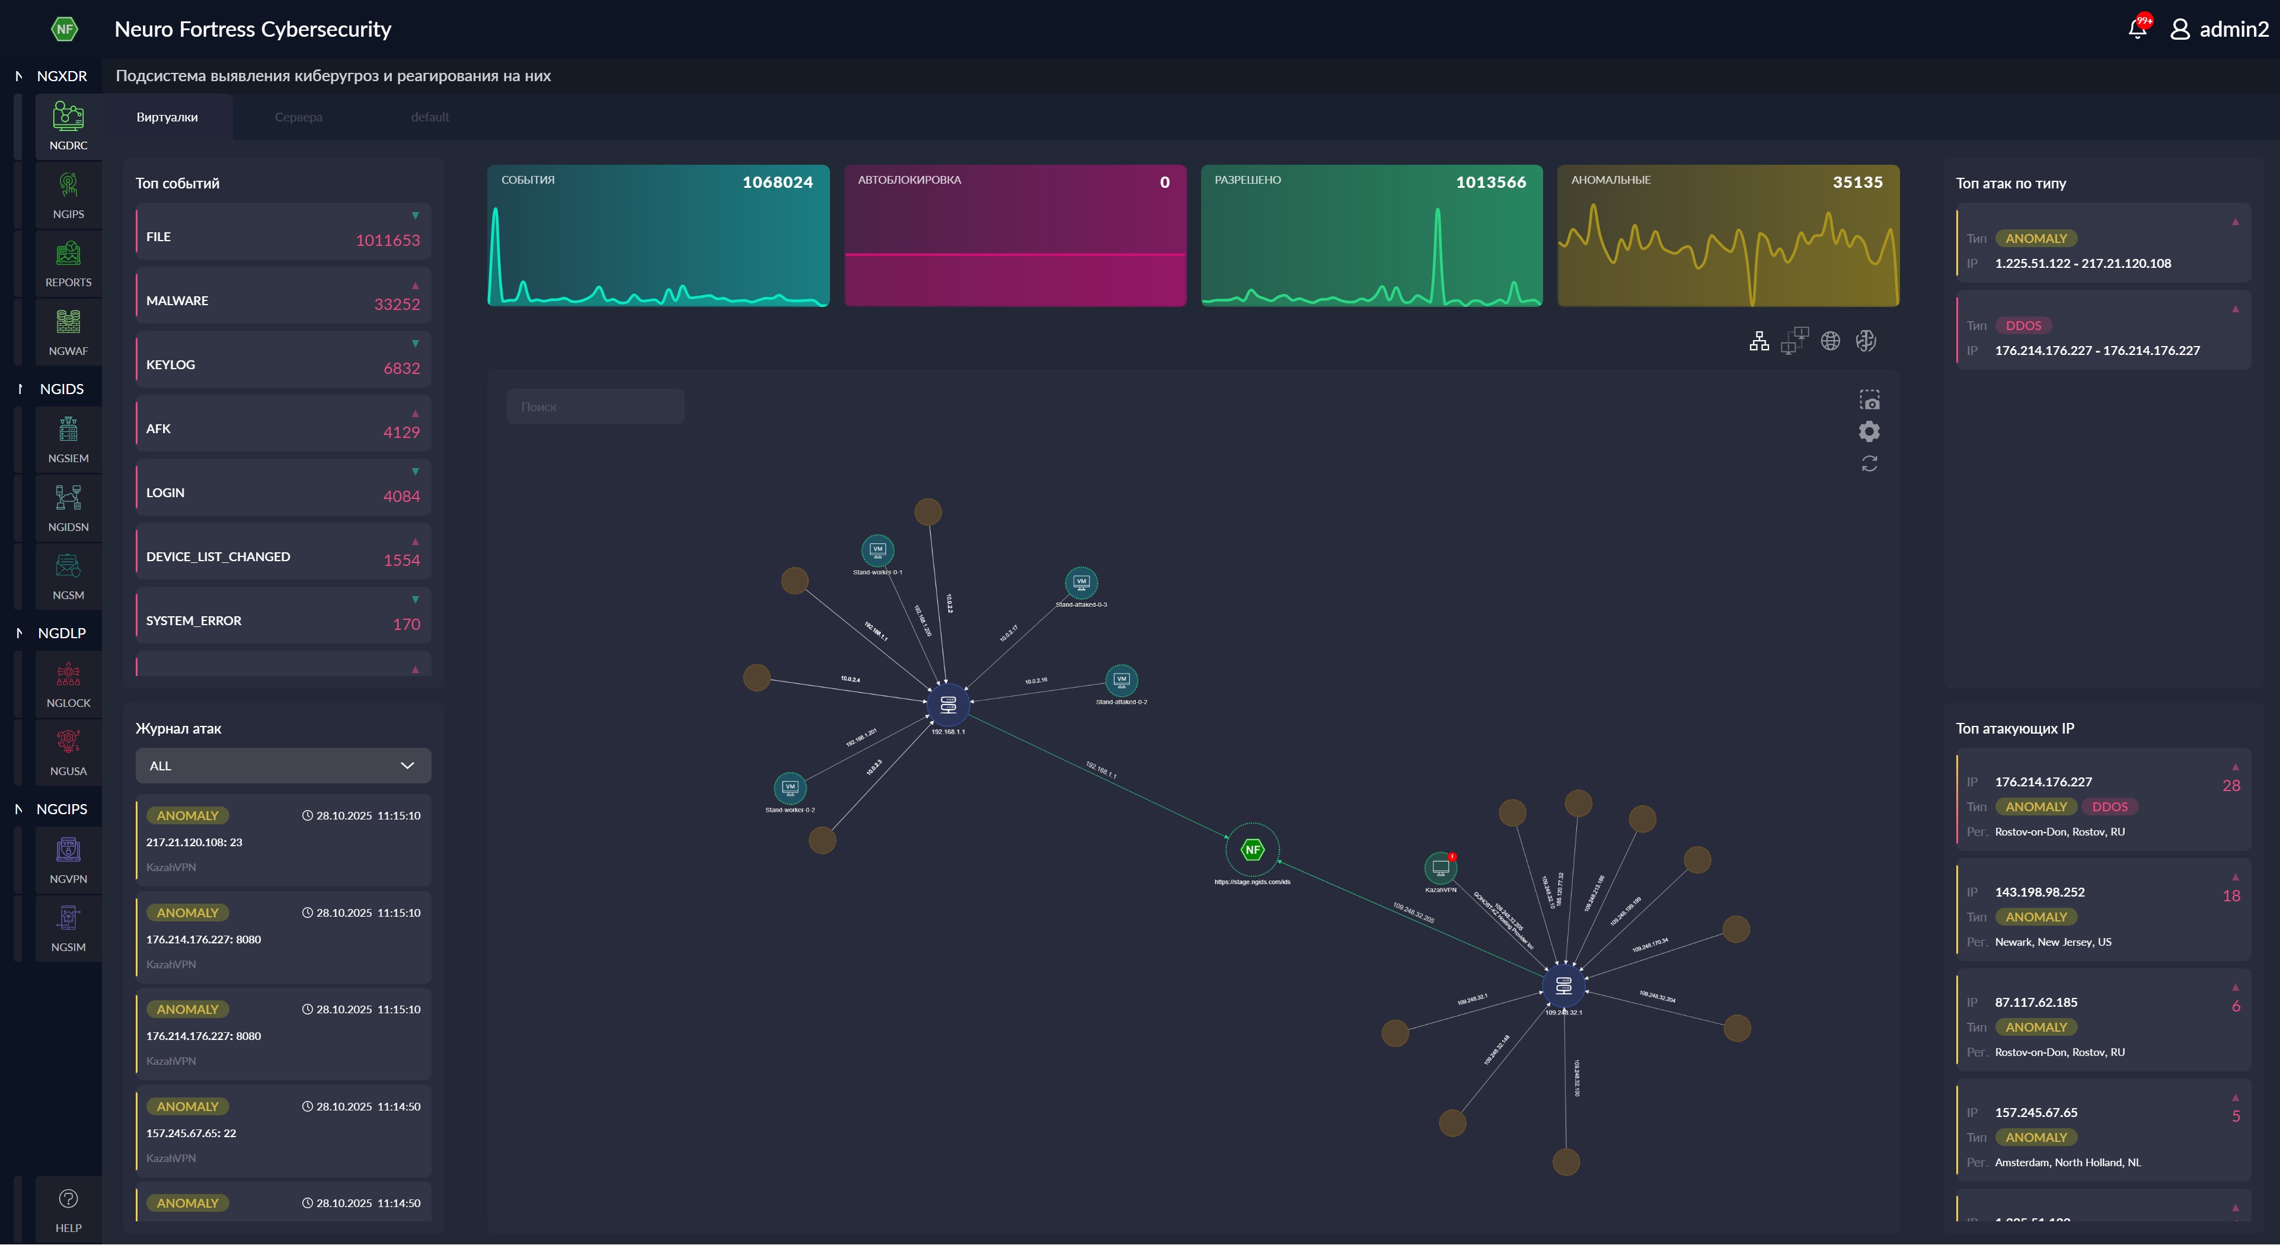Open the ALL attack journal dropdown
The height and width of the screenshot is (1245, 2280).
tap(283, 766)
